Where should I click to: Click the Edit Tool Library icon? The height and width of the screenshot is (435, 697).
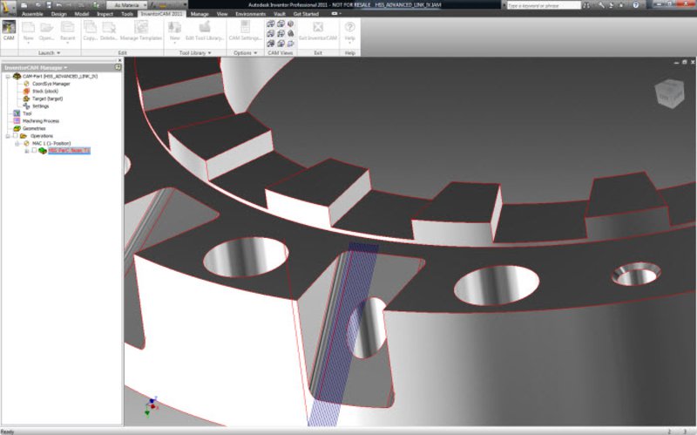(205, 28)
